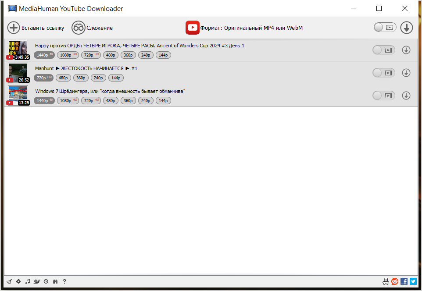Click the broom clear-list icon in status bar
Screen dimensions: 422x291
(x=9, y=282)
